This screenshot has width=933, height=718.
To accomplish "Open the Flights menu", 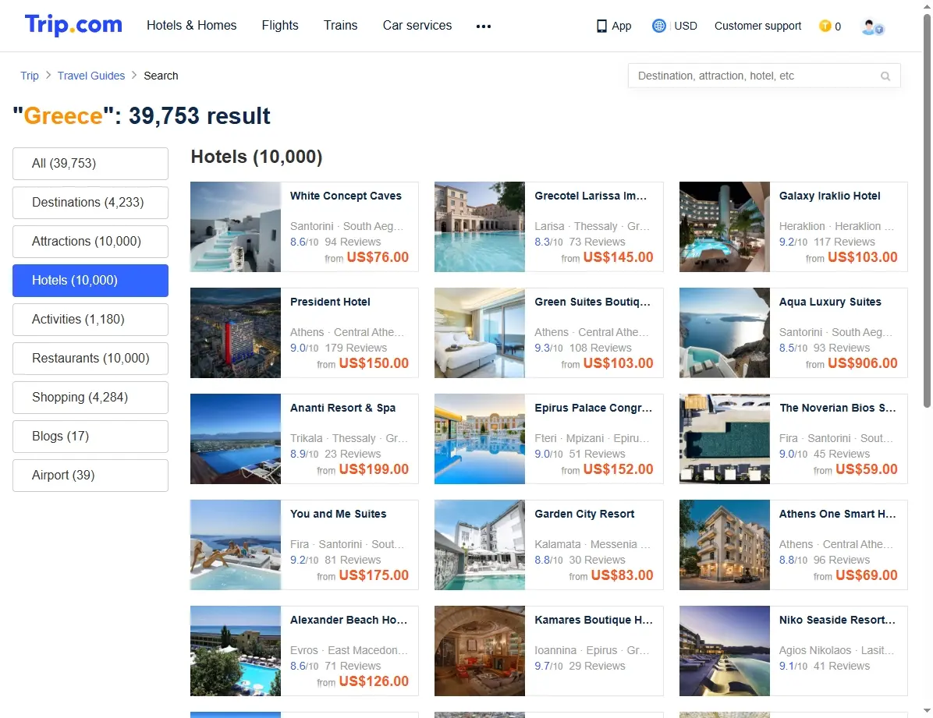I will 280,26.
